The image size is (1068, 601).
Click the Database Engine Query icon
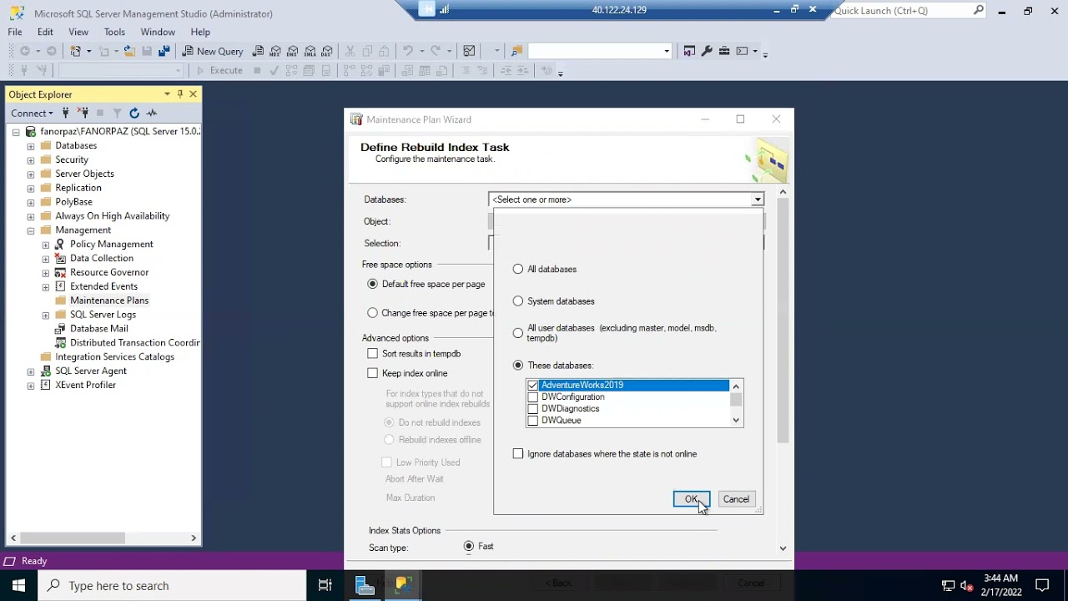click(259, 51)
